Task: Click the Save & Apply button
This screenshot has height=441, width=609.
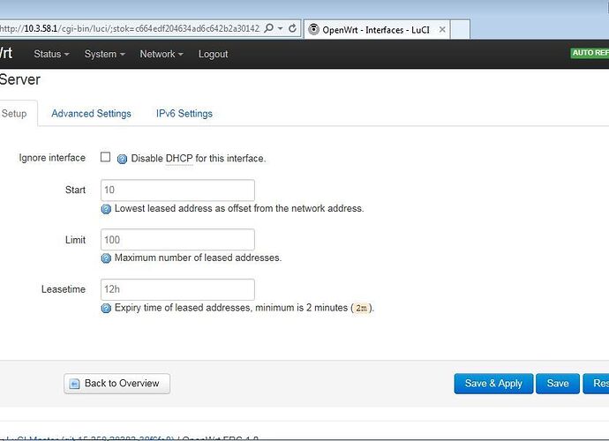Action: pos(493,384)
